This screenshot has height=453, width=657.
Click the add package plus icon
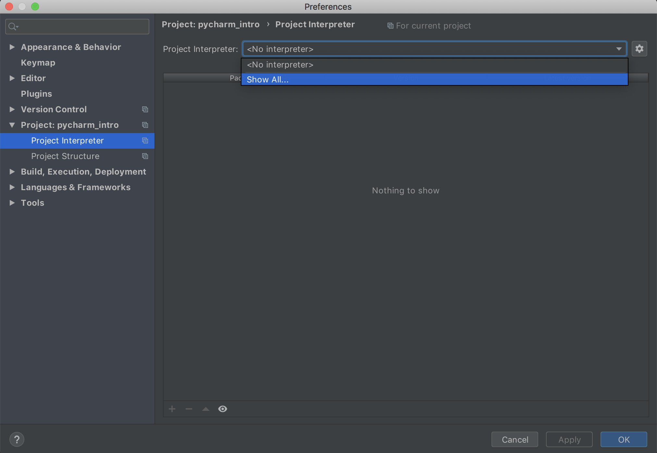172,409
